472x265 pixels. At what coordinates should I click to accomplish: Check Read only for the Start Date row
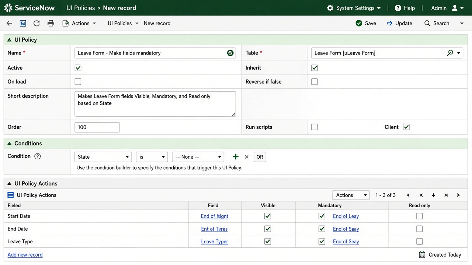pos(419,216)
